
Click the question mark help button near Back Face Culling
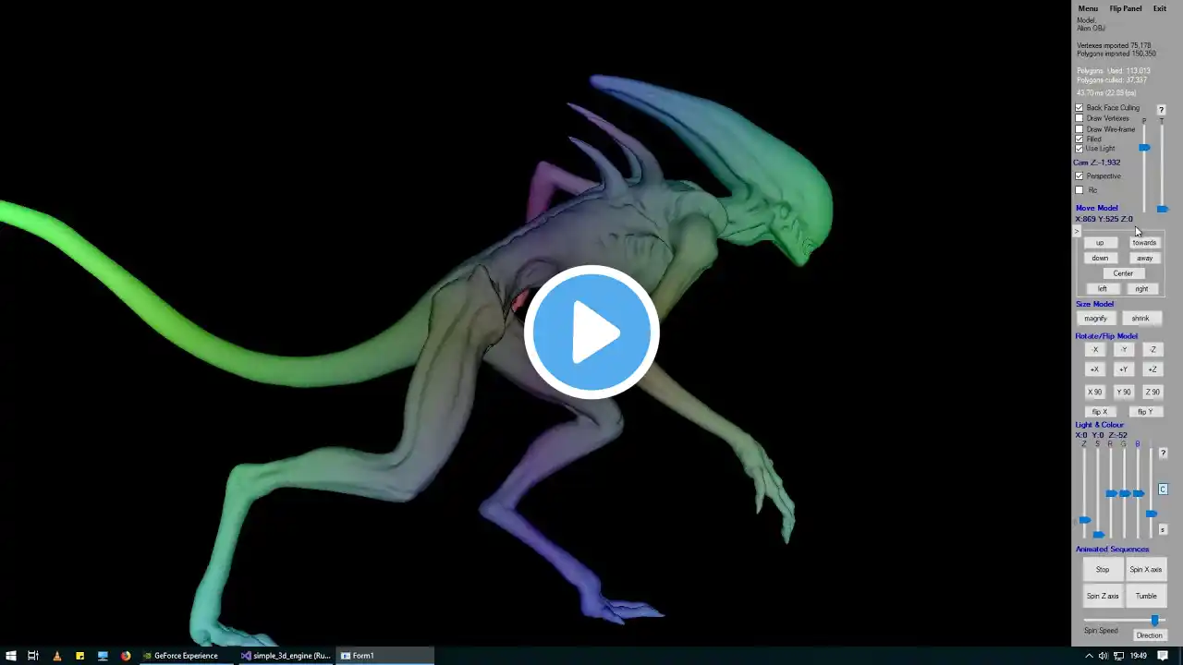click(x=1162, y=110)
